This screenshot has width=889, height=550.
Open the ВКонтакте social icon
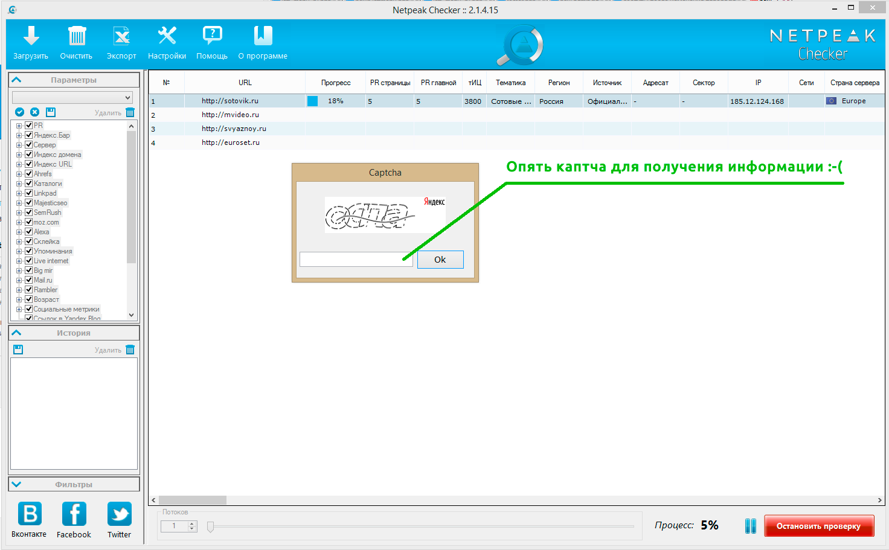click(30, 514)
